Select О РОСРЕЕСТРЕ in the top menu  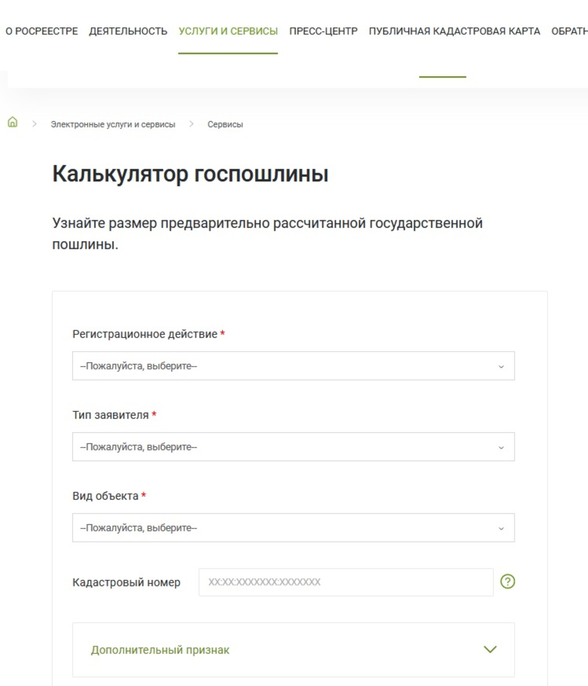(41, 31)
